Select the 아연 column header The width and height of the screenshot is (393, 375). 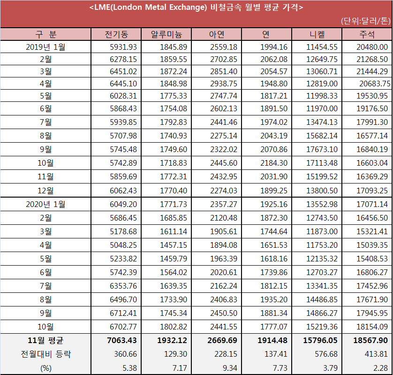217,34
